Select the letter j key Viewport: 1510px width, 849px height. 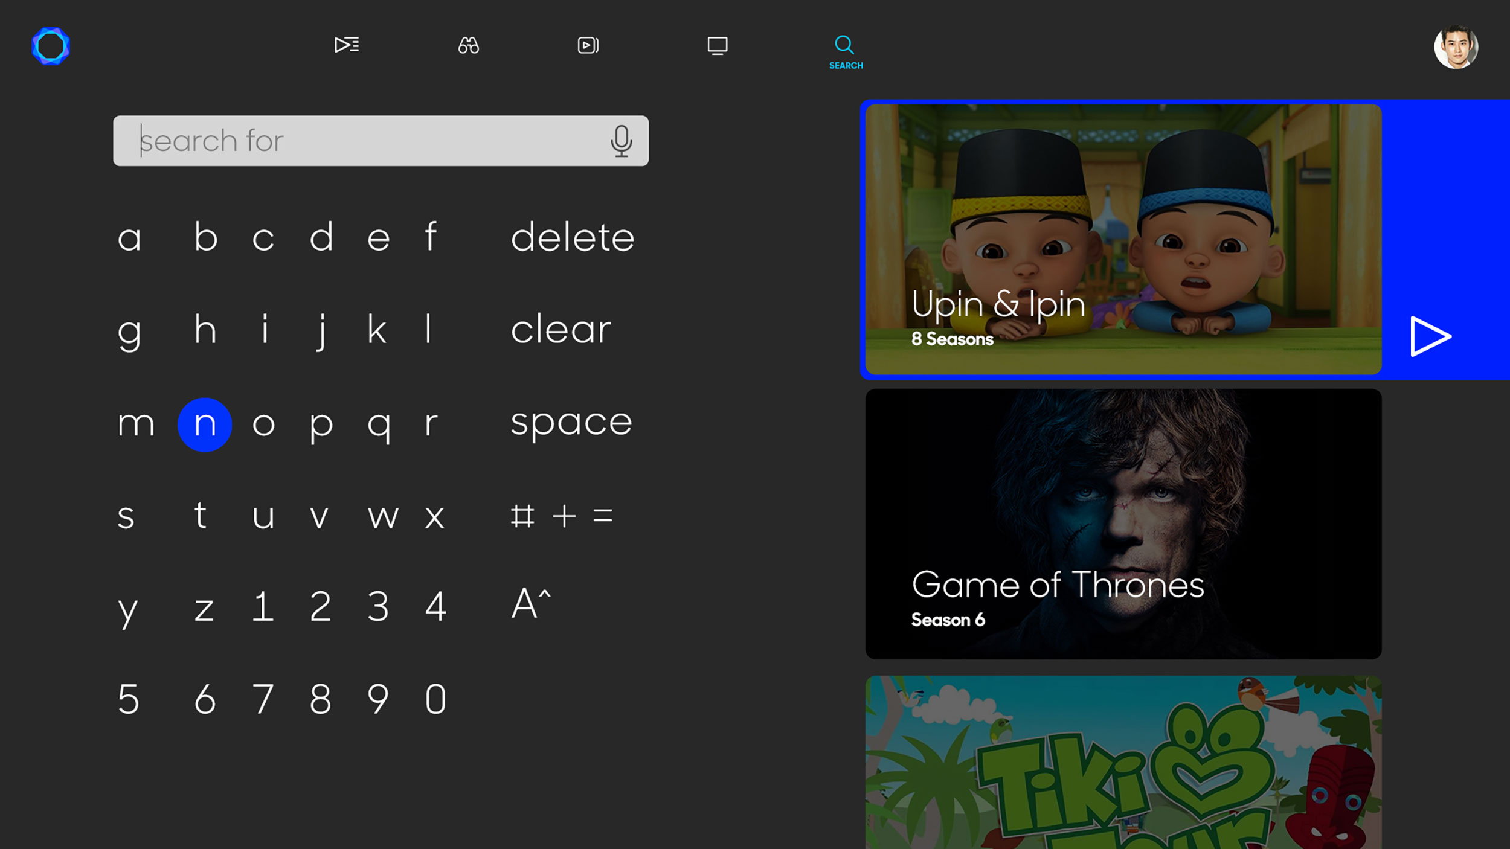click(322, 333)
